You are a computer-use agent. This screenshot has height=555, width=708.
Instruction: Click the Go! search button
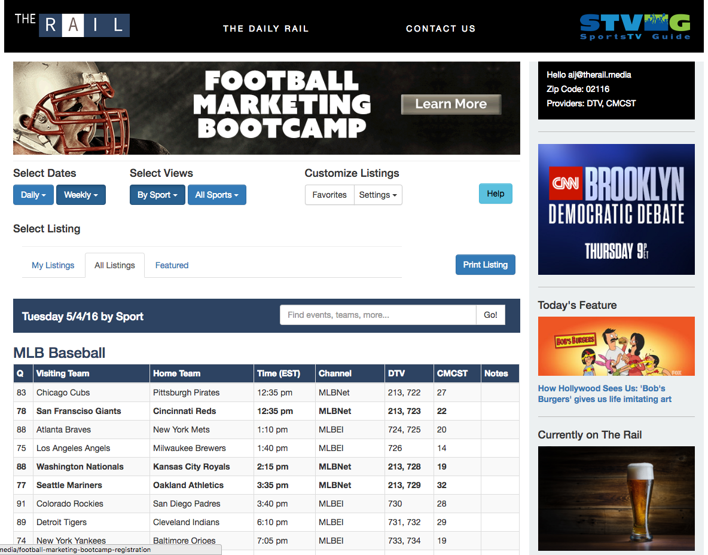pyautogui.click(x=490, y=315)
